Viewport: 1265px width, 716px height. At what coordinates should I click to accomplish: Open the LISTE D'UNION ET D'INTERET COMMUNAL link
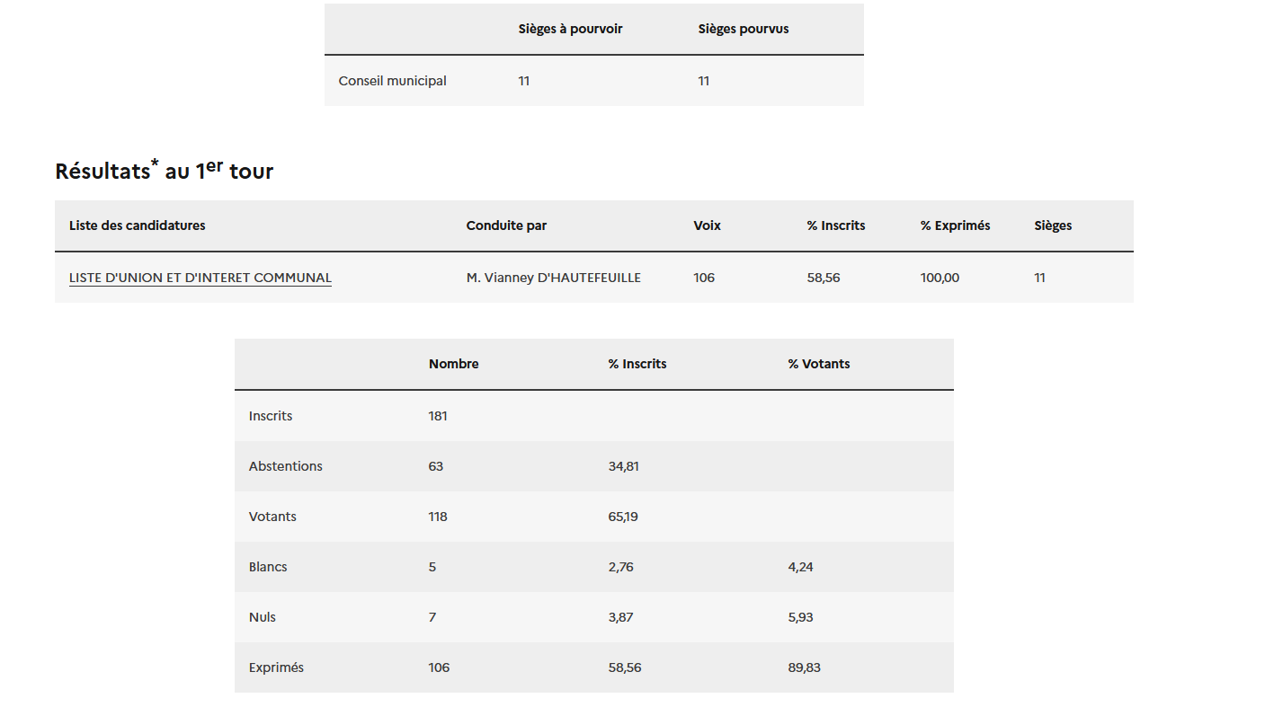[x=200, y=278]
